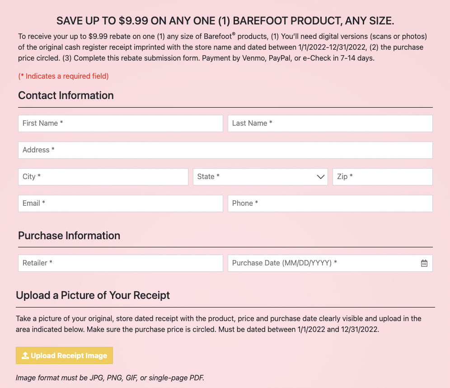Click the Upload Receipt Image button
This screenshot has height=388, width=450.
(64, 355)
